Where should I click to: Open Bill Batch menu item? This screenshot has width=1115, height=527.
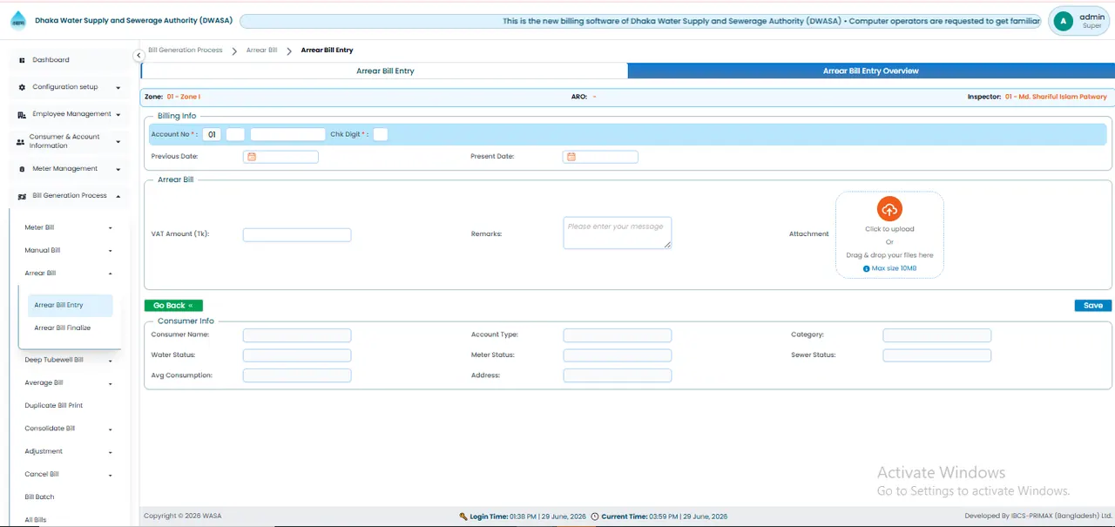click(x=39, y=497)
